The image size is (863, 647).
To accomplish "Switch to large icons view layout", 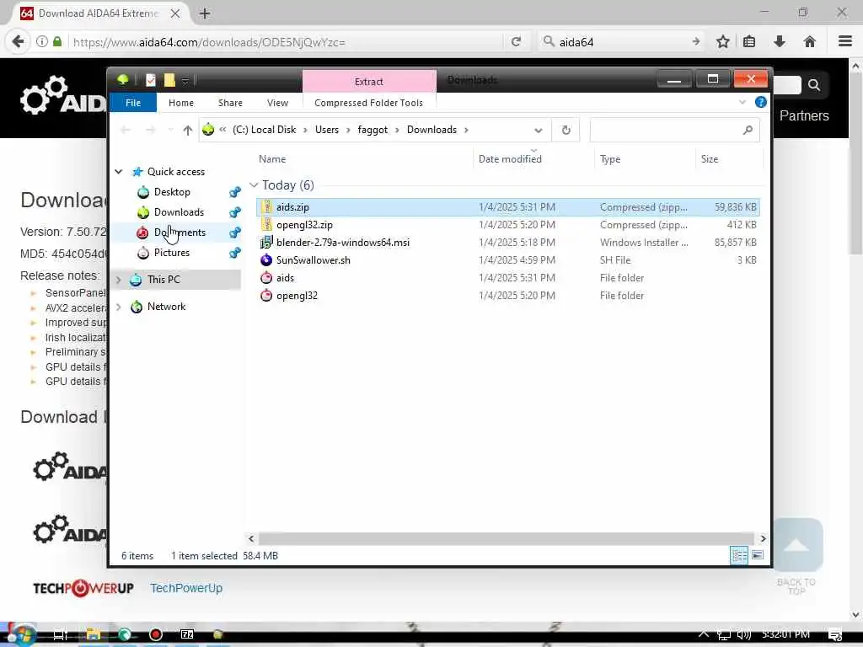I will pos(758,555).
